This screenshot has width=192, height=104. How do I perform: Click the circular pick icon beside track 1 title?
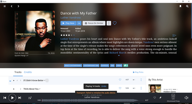47,81
